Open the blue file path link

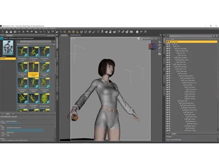click(x=25, y=130)
